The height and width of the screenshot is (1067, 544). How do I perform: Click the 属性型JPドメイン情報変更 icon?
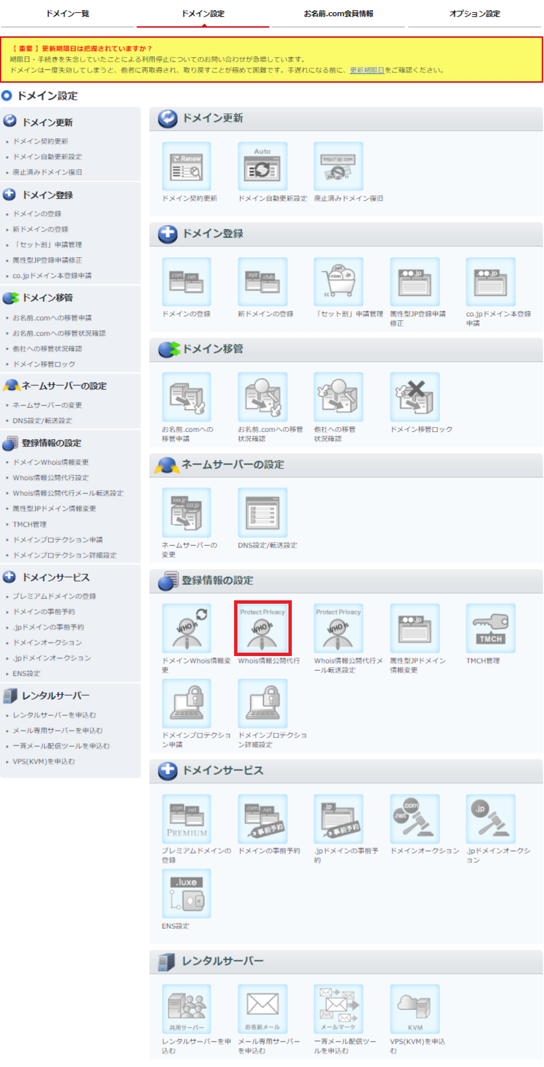click(x=415, y=628)
